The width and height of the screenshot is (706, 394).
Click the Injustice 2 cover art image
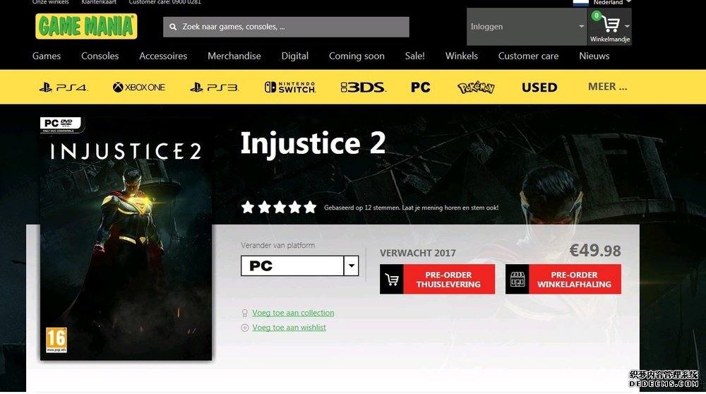(x=126, y=240)
